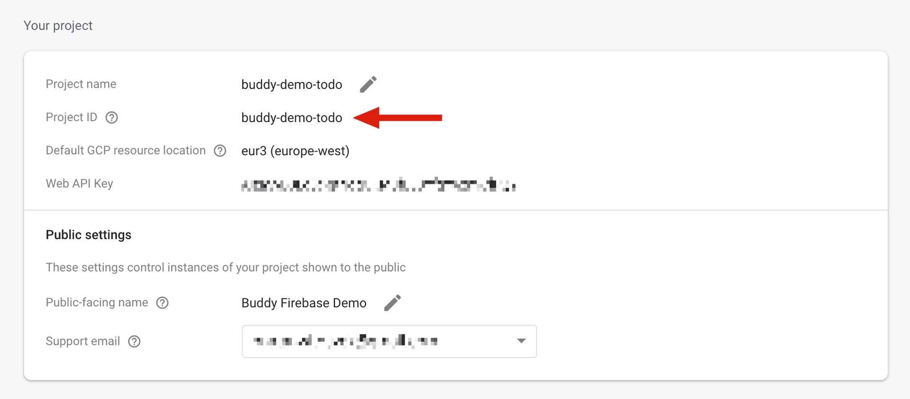The width and height of the screenshot is (910, 399).
Task: Expand the Support email dropdown arrow
Action: pyautogui.click(x=521, y=341)
